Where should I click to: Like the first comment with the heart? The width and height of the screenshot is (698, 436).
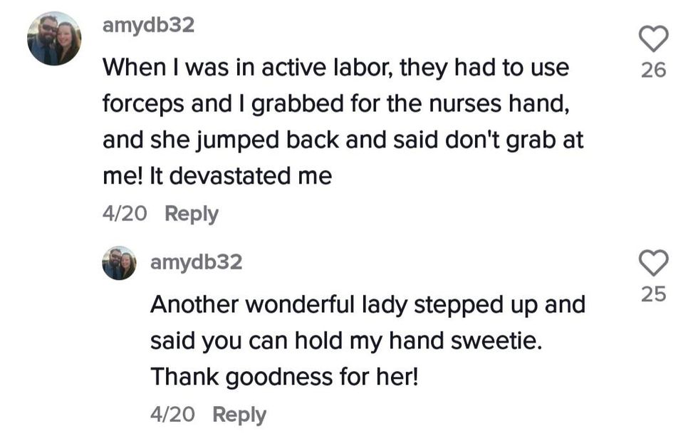tap(653, 38)
